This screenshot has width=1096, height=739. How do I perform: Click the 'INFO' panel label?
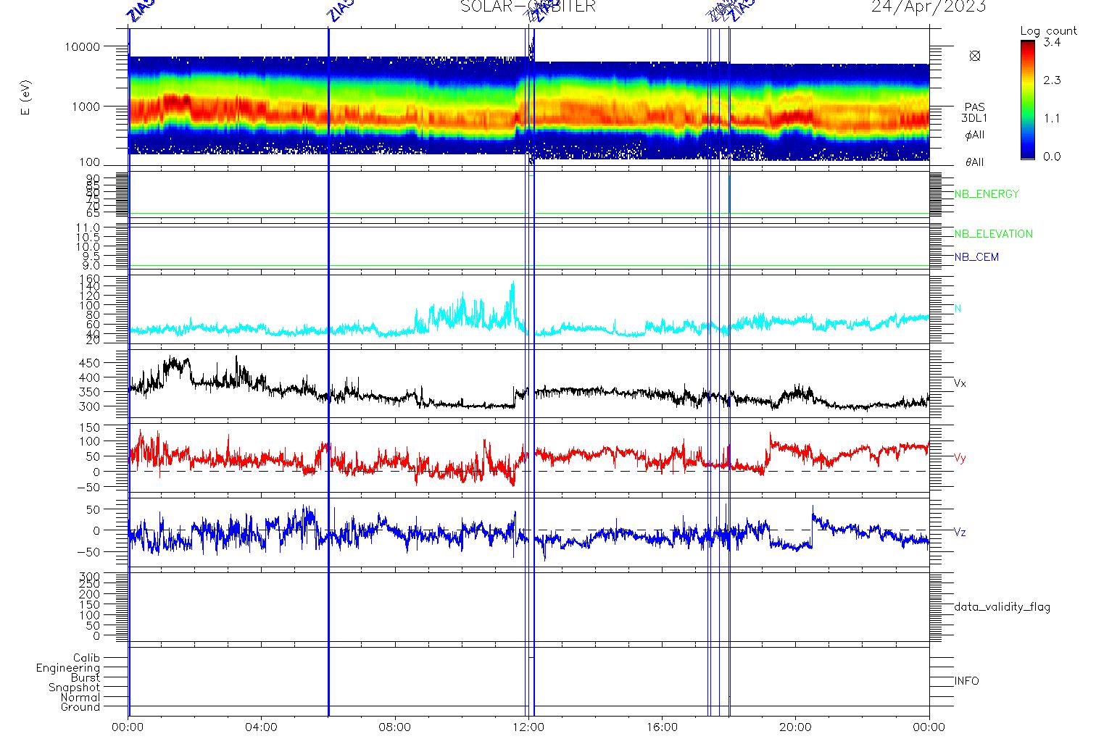(x=967, y=681)
